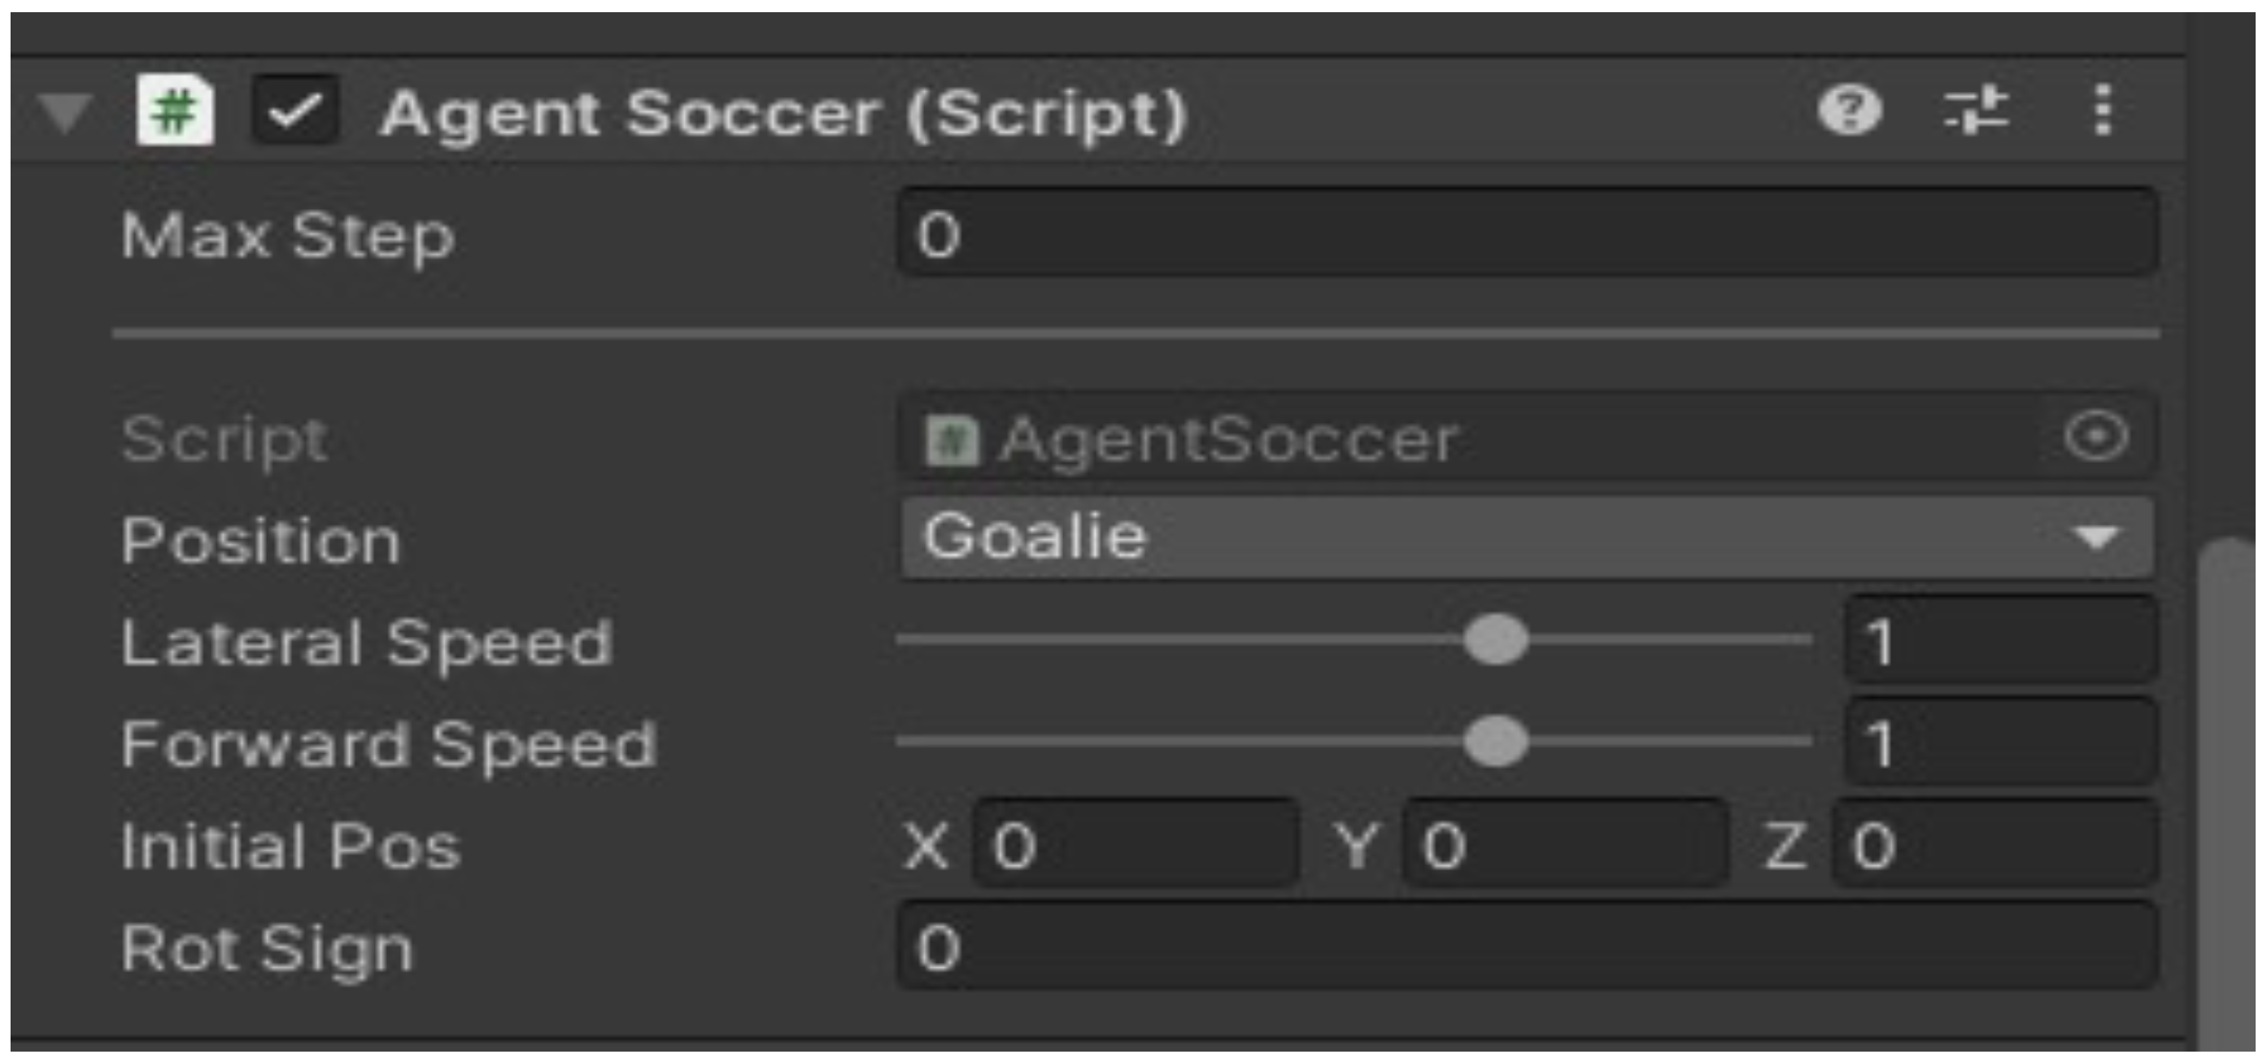Collapse the Agent Soccer component foldout
This screenshot has width=2267, height=1063.
[x=65, y=112]
